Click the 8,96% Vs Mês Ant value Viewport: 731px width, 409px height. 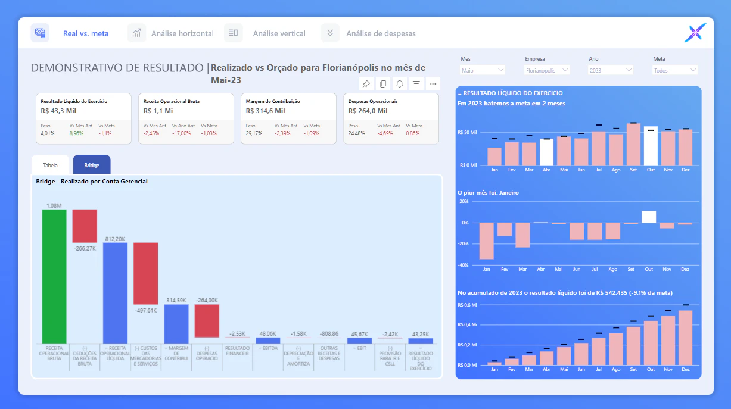pyautogui.click(x=77, y=133)
